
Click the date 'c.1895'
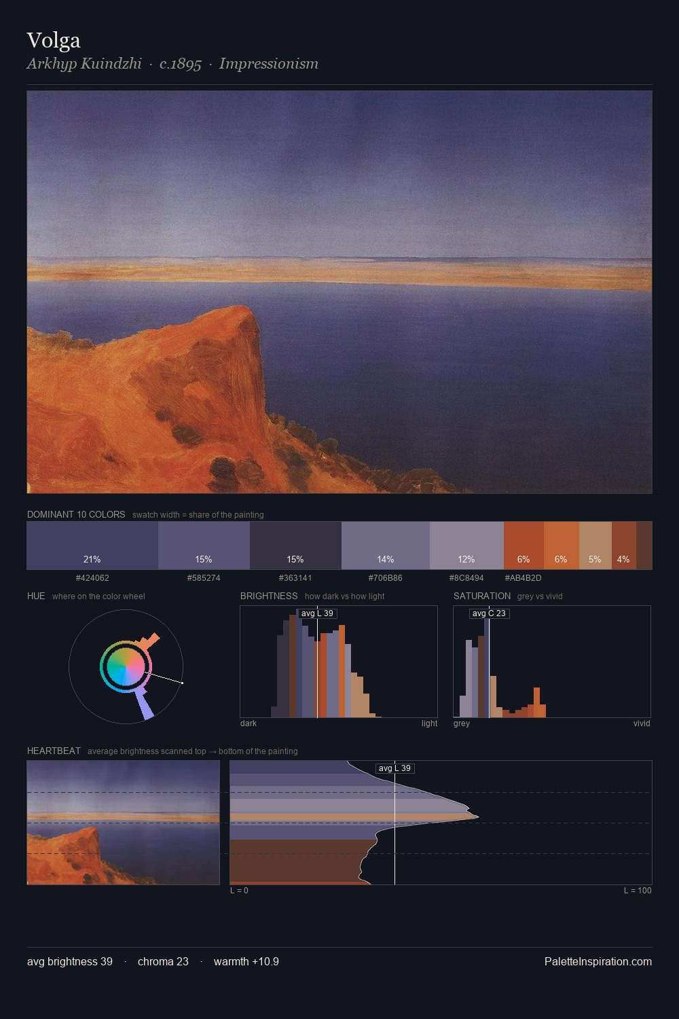coord(181,64)
